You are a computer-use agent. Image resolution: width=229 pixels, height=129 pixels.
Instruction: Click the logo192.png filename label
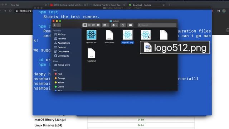tap(127, 43)
